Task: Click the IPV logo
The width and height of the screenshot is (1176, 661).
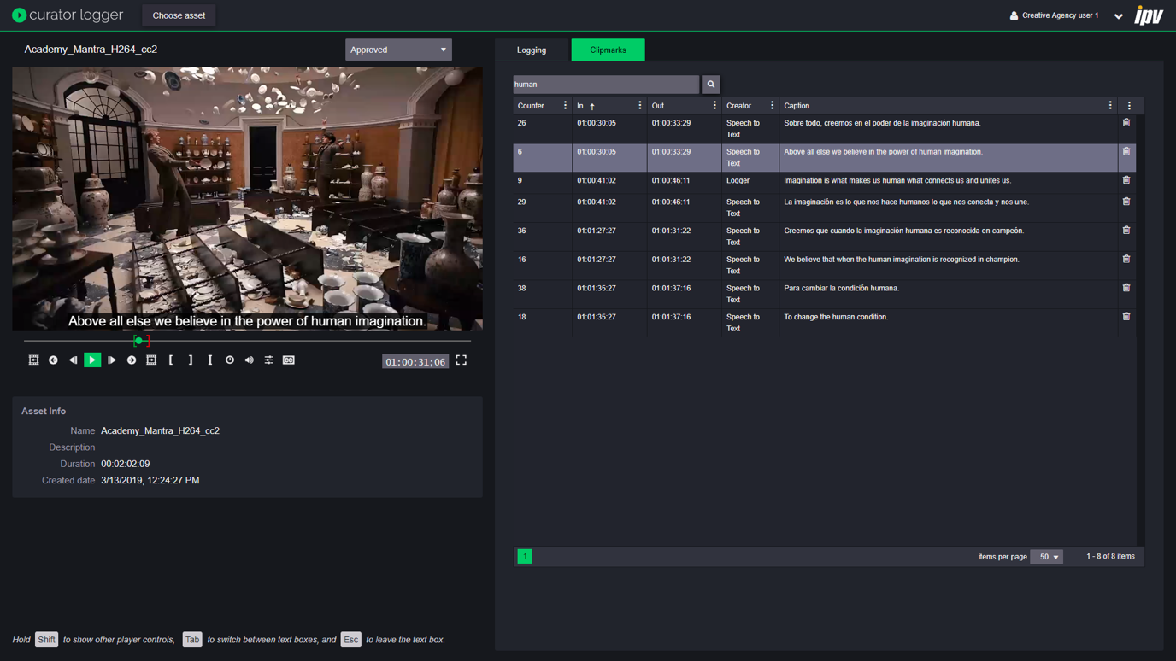Action: [1149, 15]
